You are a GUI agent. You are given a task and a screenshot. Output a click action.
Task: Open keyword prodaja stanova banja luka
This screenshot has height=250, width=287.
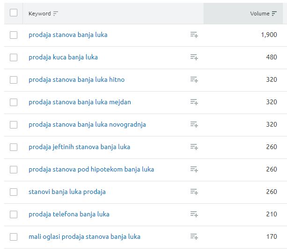(68, 35)
